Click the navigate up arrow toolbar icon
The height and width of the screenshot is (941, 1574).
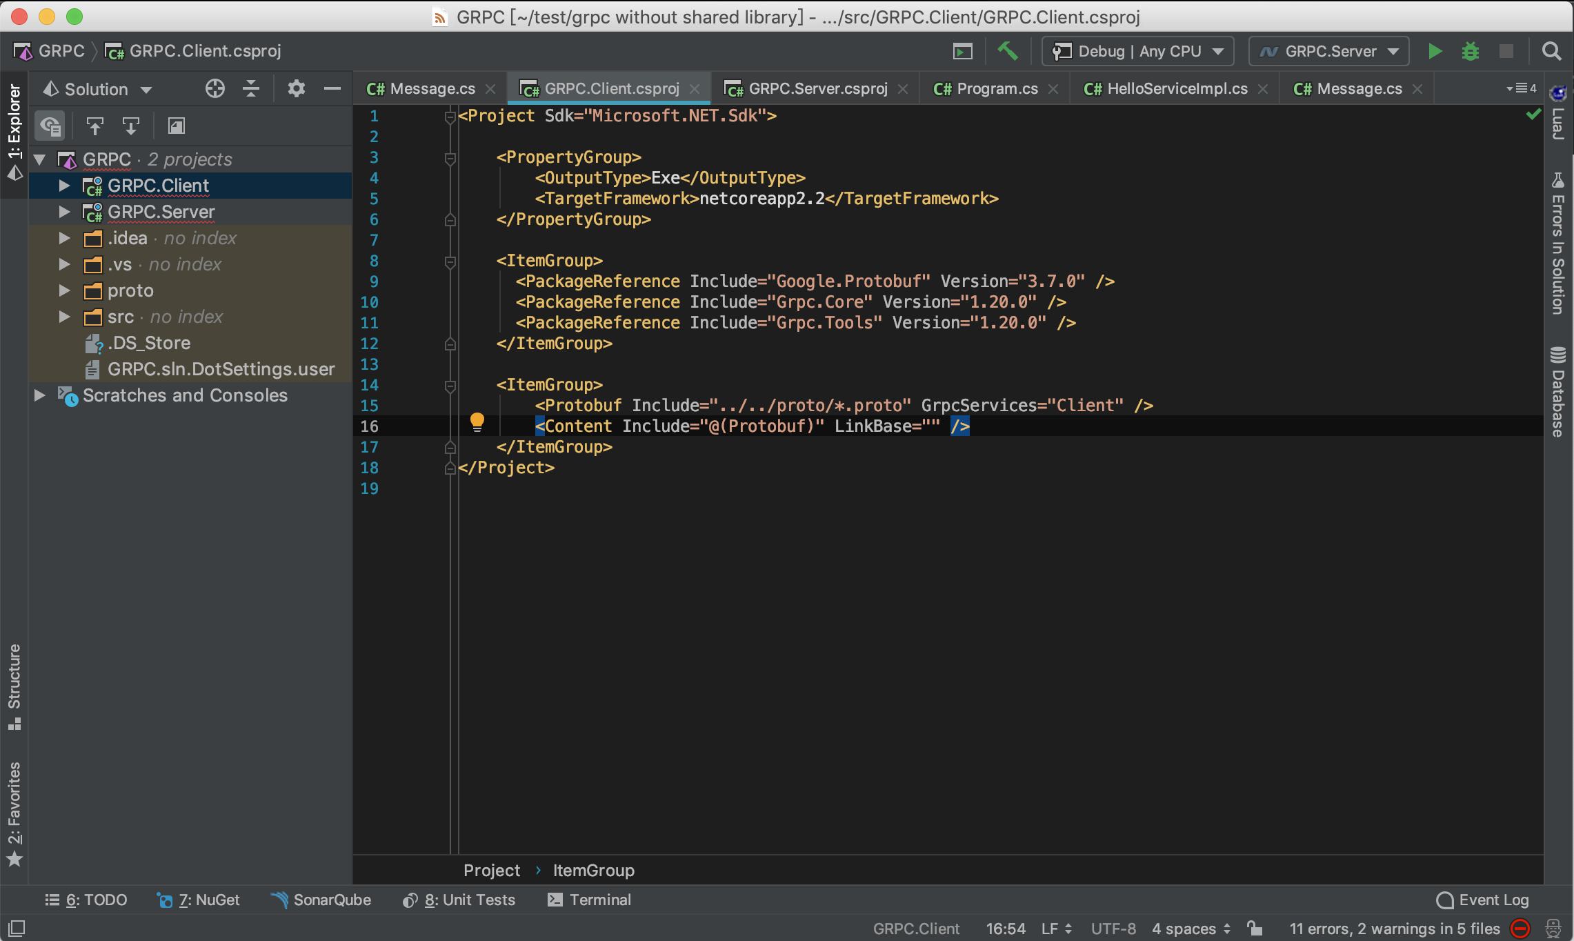pos(94,126)
